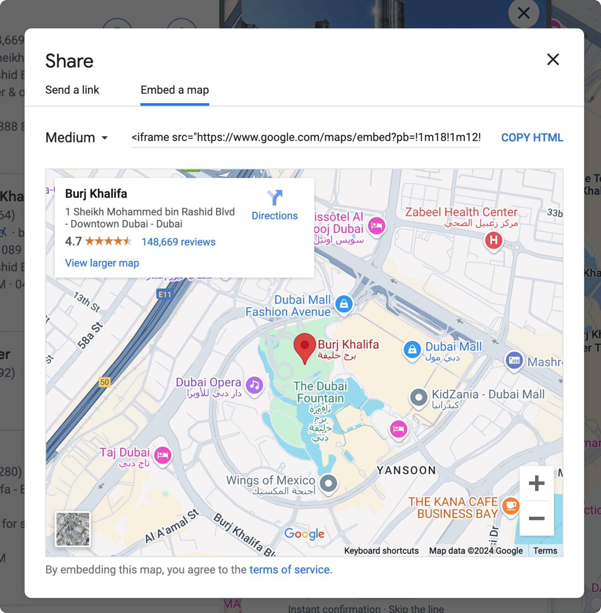This screenshot has height=613, width=601.
Task: Click the Dubai Opera music note pin
Action: pos(254,385)
